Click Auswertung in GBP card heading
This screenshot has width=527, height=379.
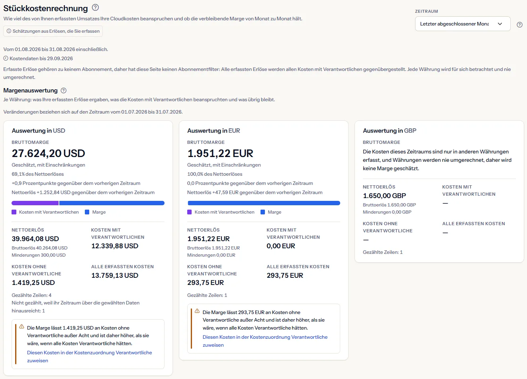point(390,131)
